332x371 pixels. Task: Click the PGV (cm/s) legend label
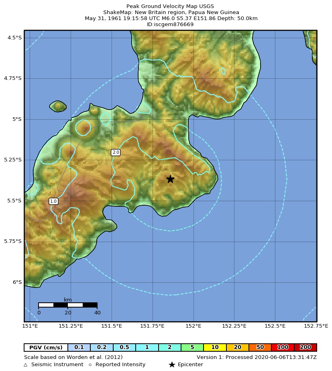(x=46, y=347)
